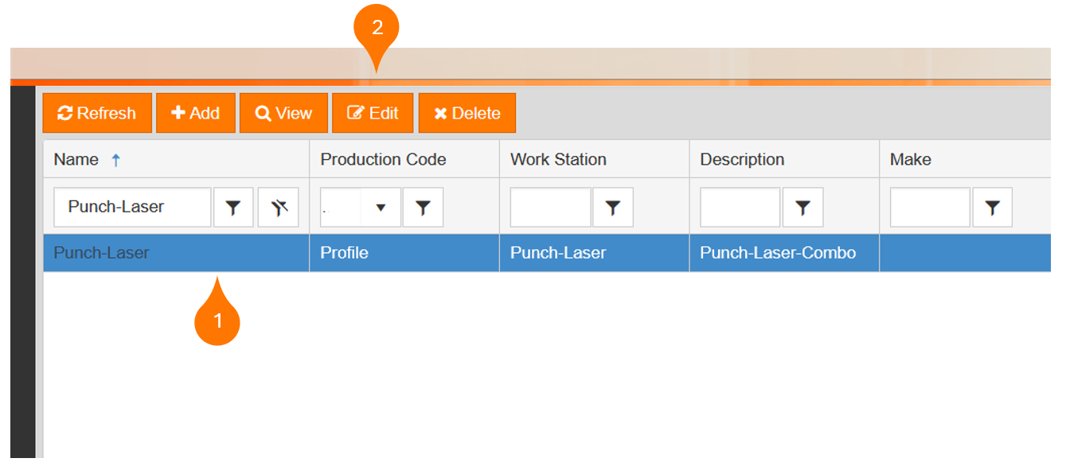Clear the Name column filter
The height and width of the screenshot is (466, 1070).
pos(278,208)
